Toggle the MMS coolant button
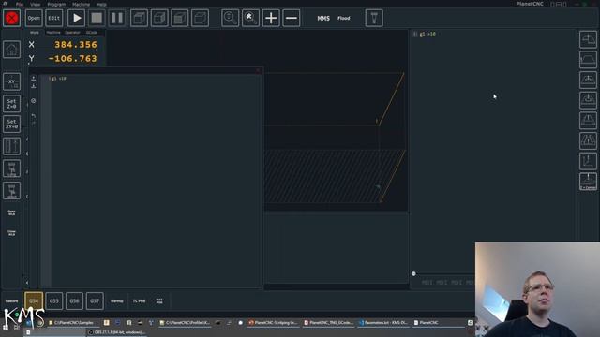 click(323, 18)
